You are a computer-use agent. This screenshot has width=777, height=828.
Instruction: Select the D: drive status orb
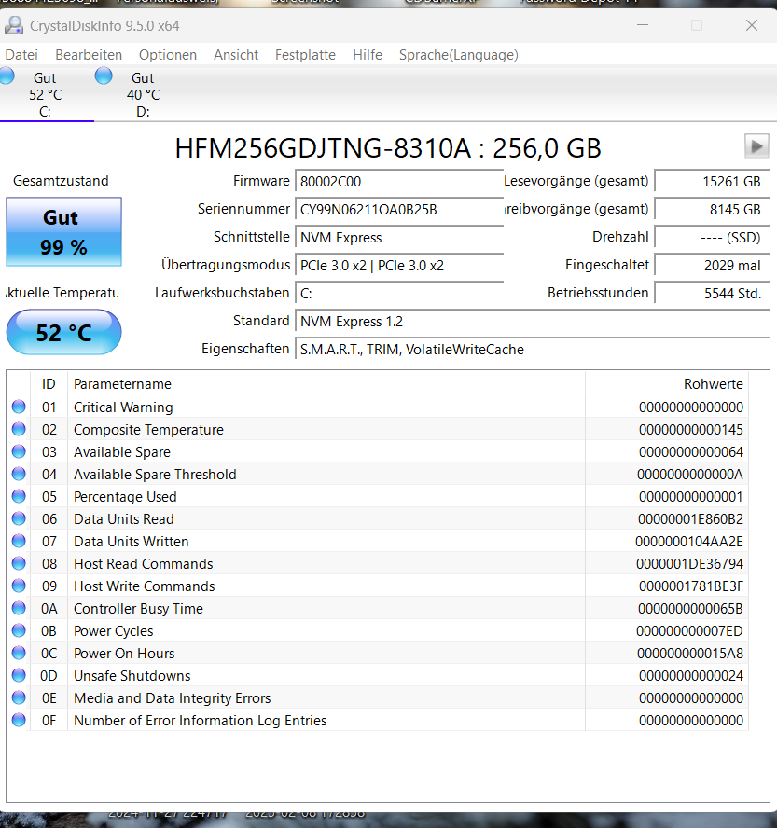pos(104,76)
